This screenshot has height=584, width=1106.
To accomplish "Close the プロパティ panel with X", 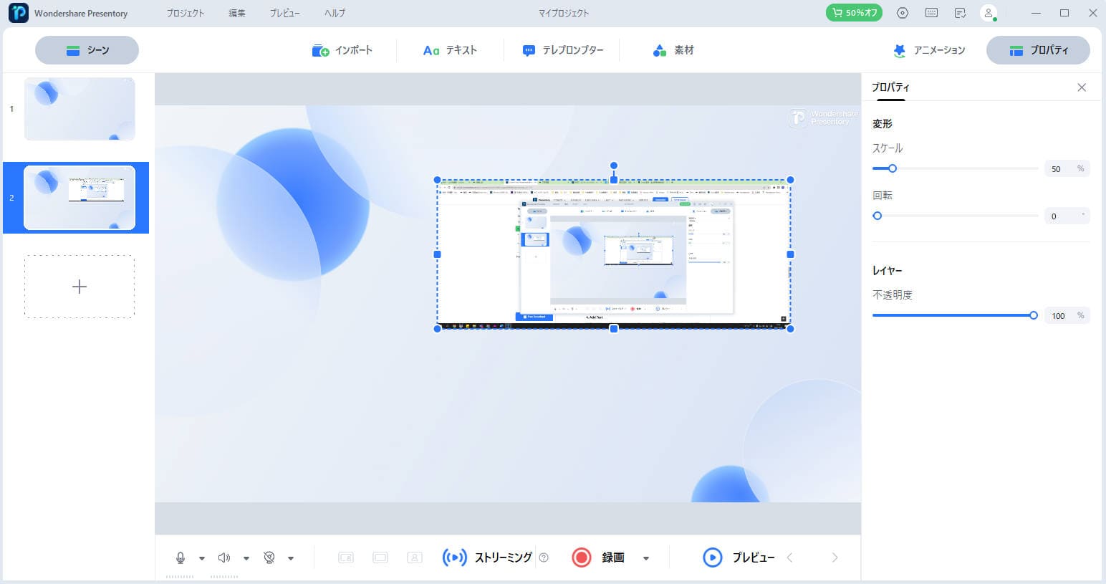I will (x=1082, y=87).
